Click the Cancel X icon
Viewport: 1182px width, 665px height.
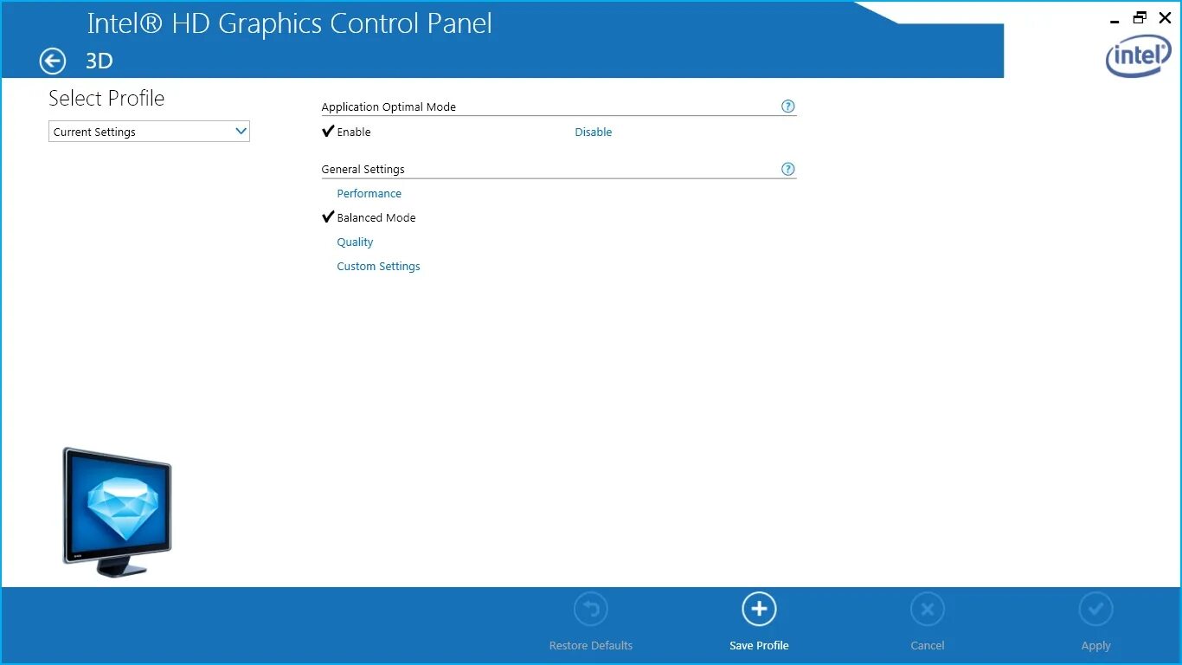(927, 610)
